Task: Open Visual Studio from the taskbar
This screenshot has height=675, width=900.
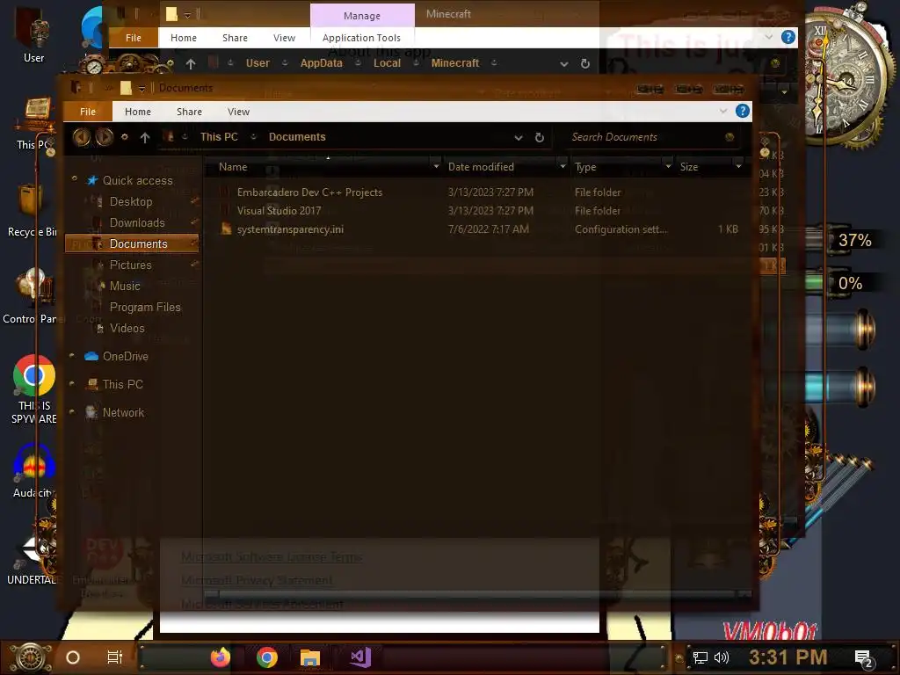Action: tap(361, 657)
